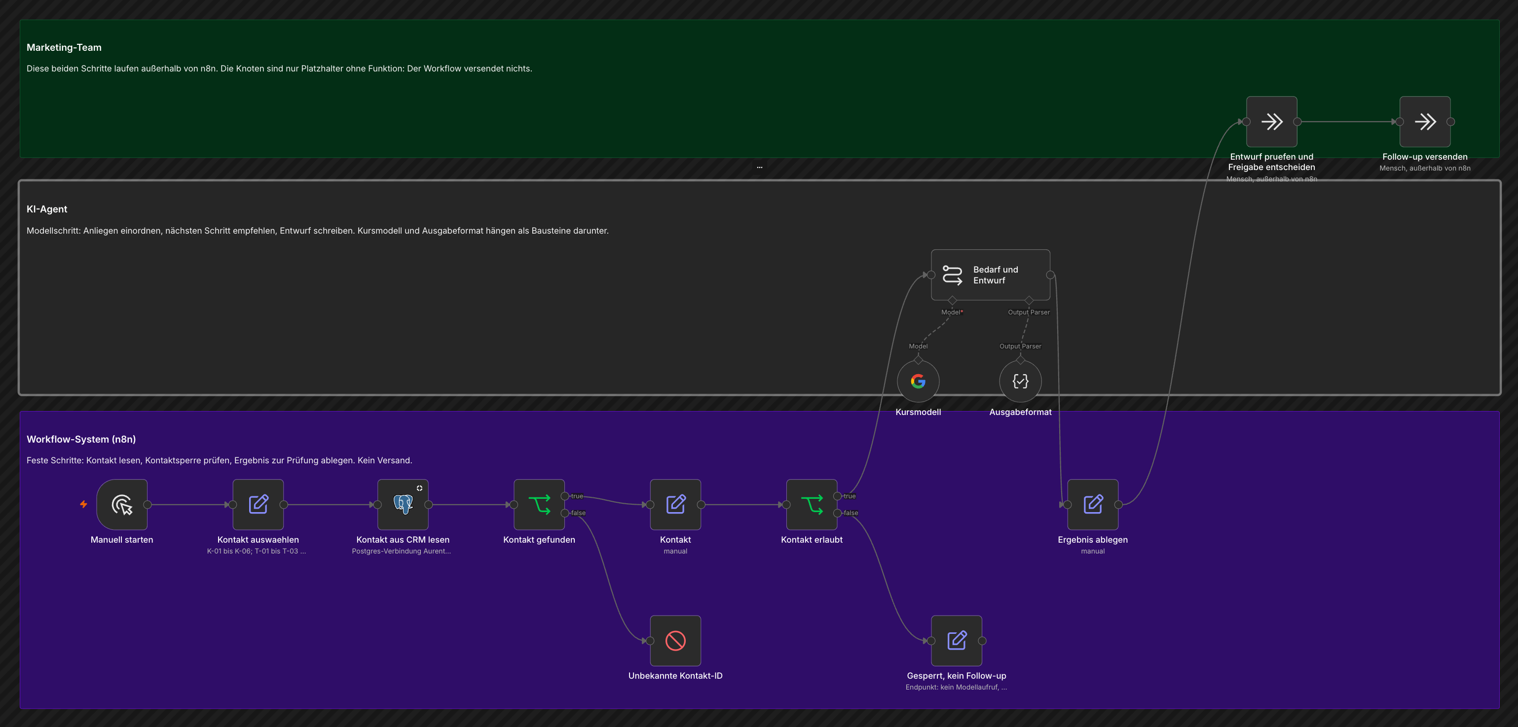Select the Entwurf pruefen und Freigabe entscheiden node
Viewport: 1518px width, 727px height.
tap(1272, 122)
